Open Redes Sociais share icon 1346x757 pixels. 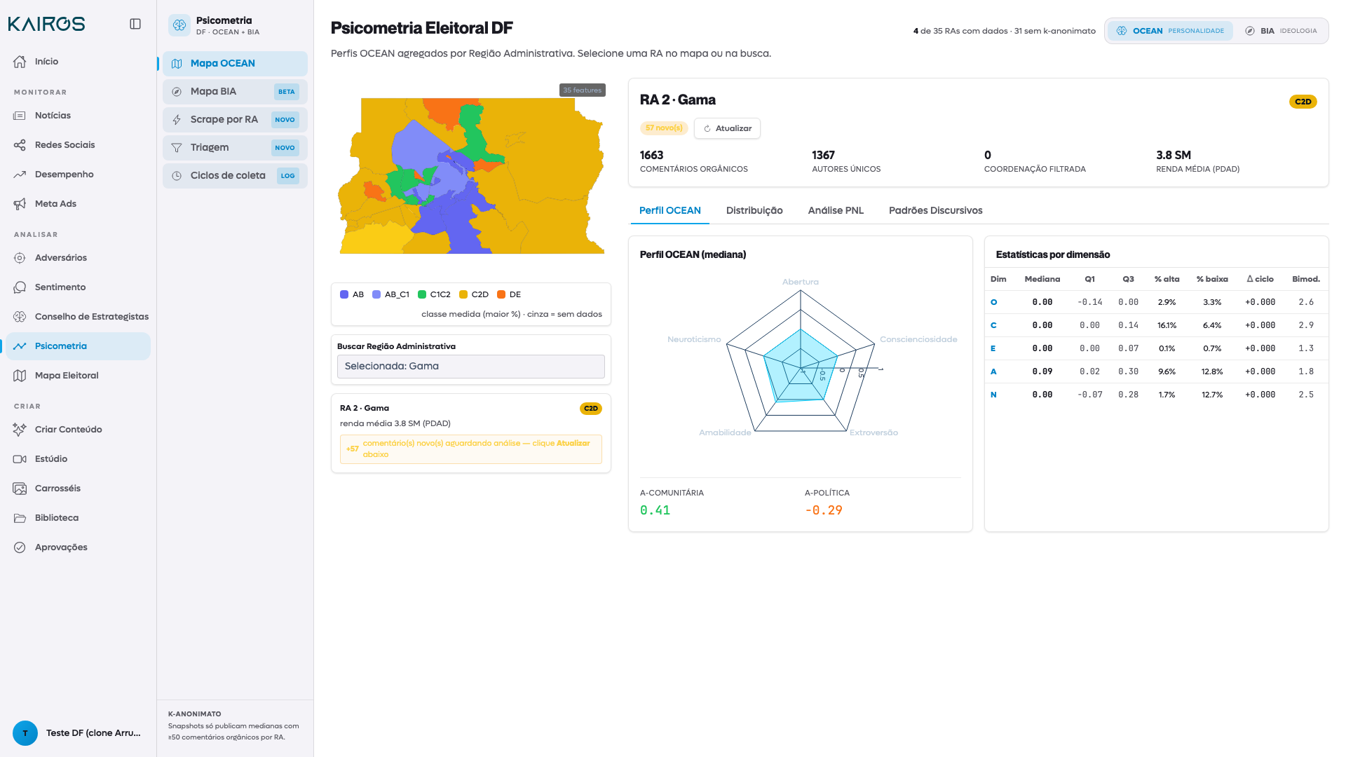(20, 145)
